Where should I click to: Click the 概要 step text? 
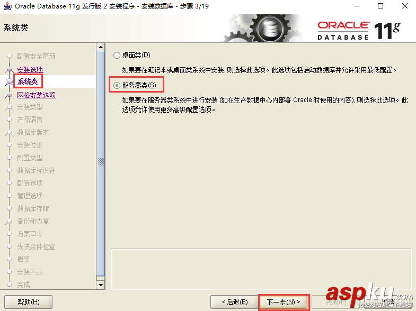23,259
